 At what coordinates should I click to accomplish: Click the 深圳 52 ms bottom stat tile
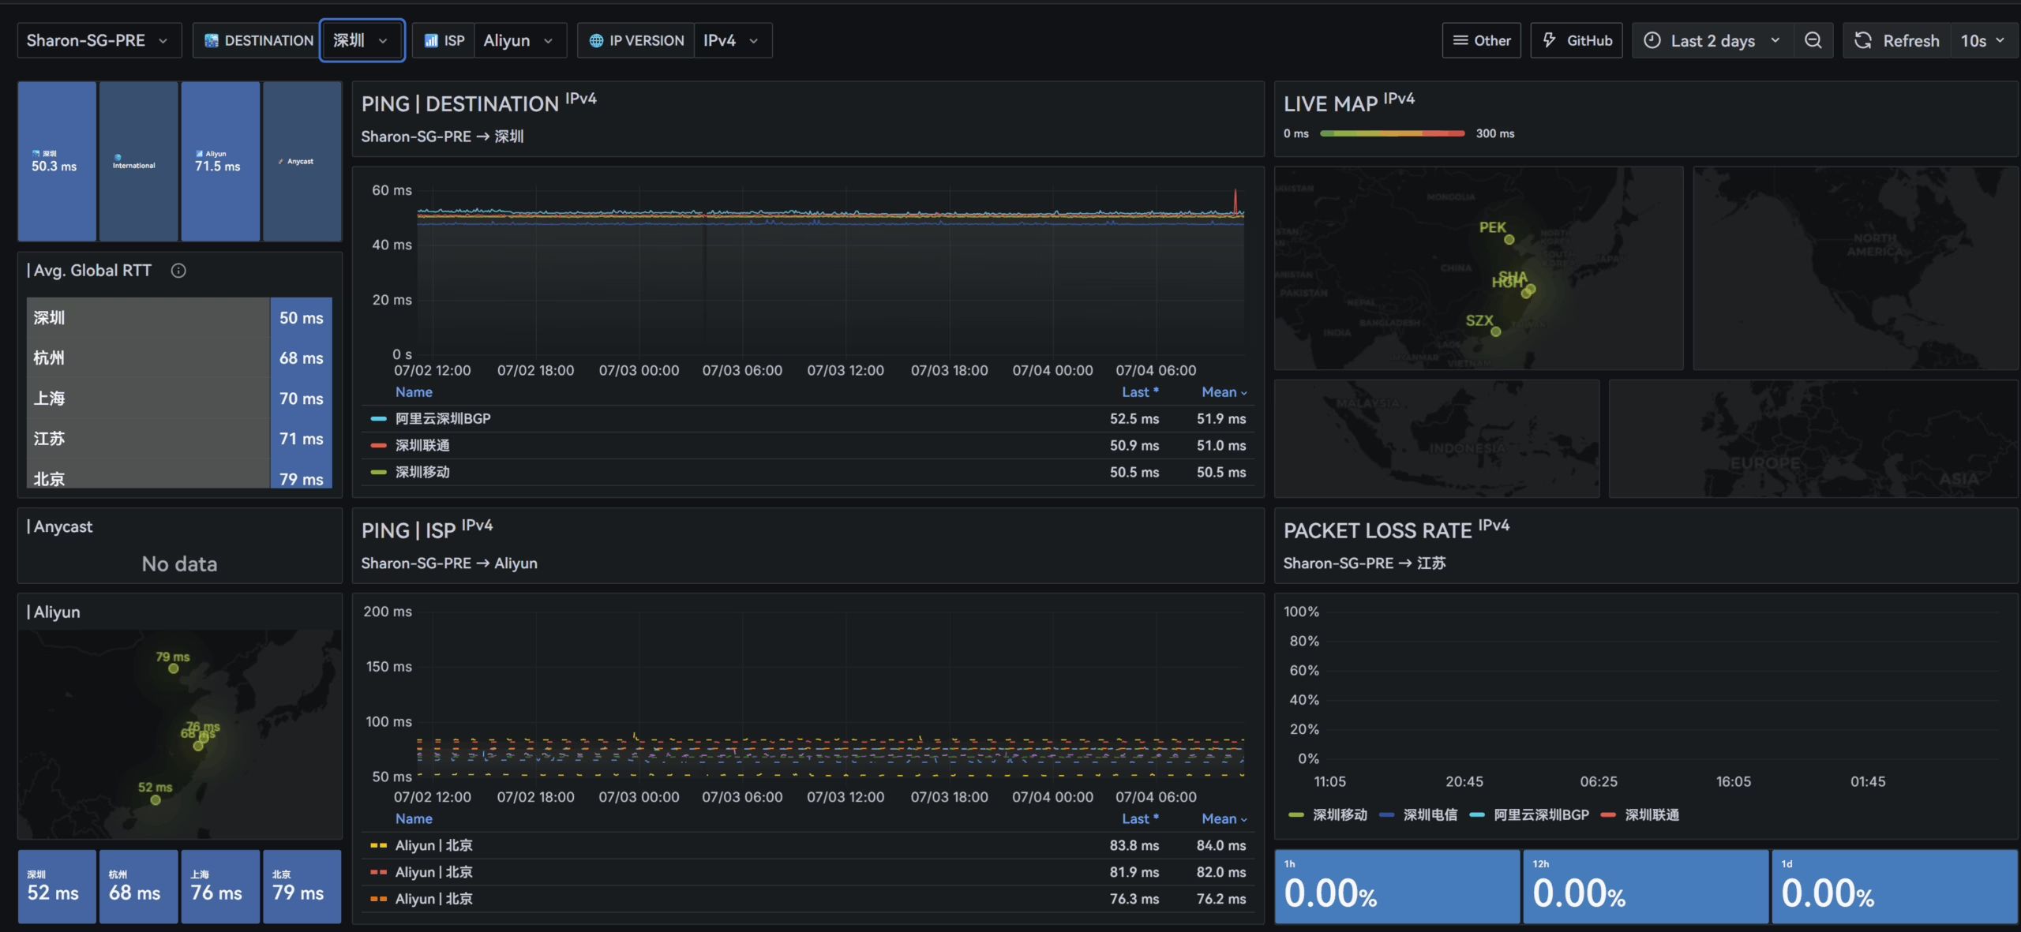(57, 886)
